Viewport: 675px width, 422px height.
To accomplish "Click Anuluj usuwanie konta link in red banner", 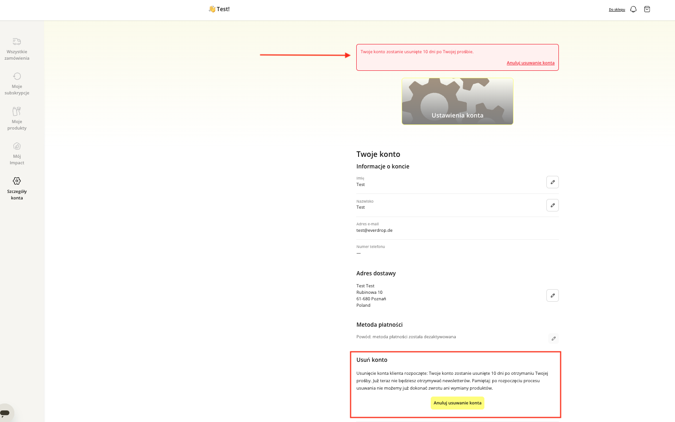I will pos(531,63).
